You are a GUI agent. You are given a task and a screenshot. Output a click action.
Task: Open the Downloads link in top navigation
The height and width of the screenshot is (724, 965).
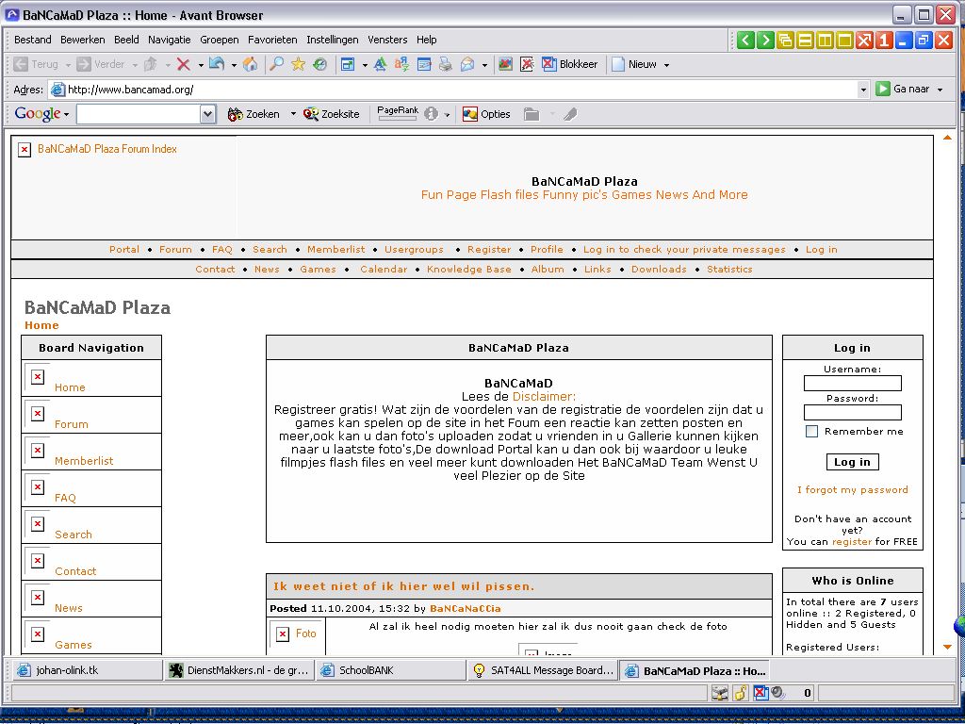point(659,269)
